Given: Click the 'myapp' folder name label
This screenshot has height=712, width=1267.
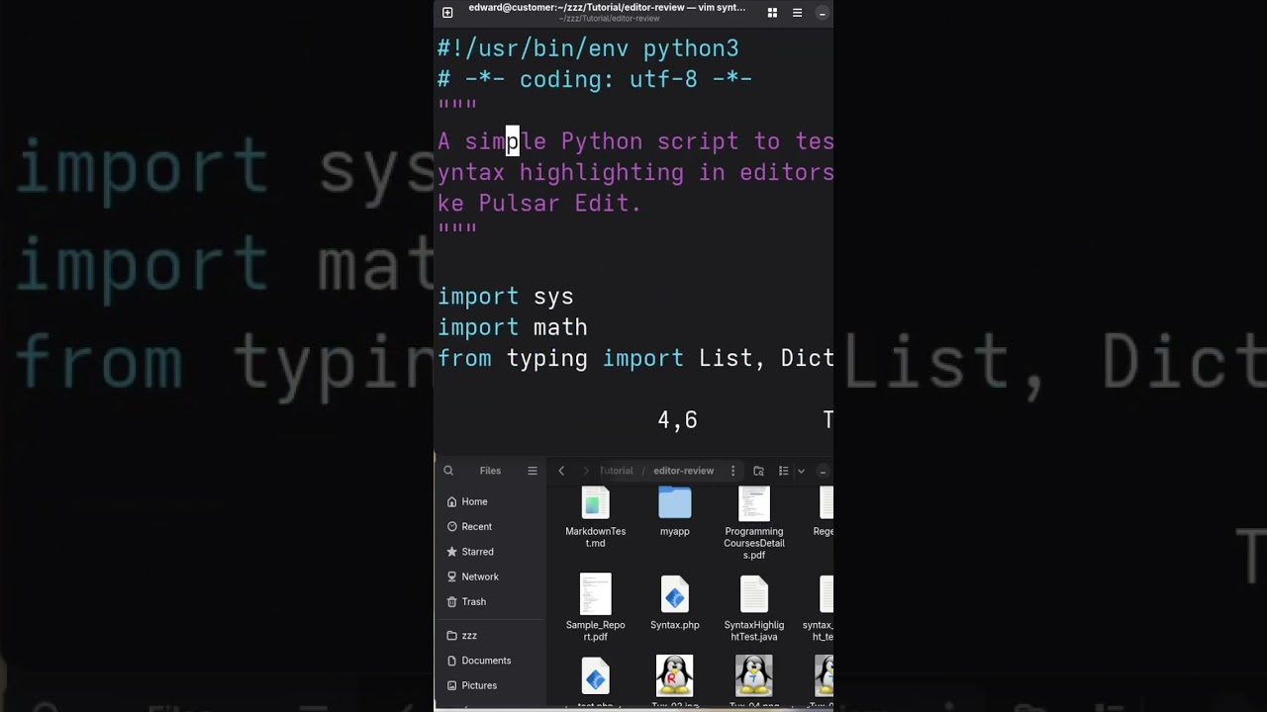Looking at the screenshot, I should [675, 531].
